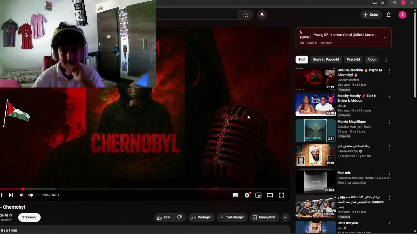This screenshot has width=417, height=234.
Task: Select the Source : Psyco-M chip
Action: tap(326, 59)
